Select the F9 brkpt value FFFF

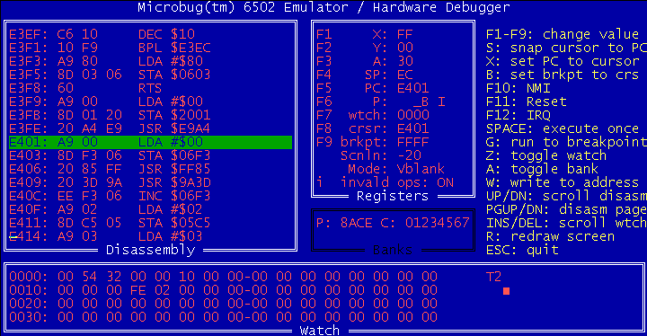[413, 142]
